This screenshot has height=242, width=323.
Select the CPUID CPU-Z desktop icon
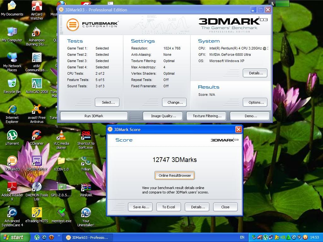coord(37,164)
